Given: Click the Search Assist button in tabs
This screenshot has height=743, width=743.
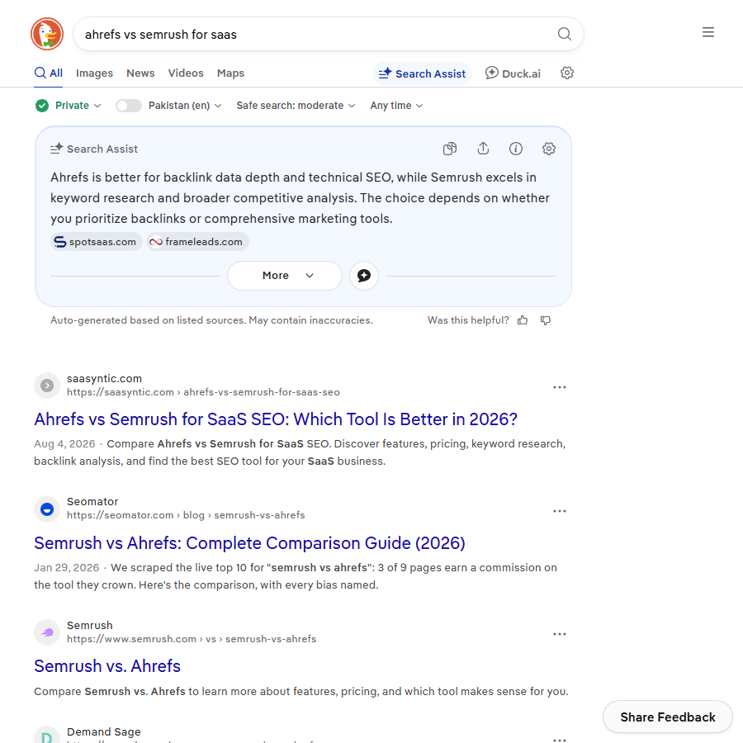Looking at the screenshot, I should pos(422,73).
